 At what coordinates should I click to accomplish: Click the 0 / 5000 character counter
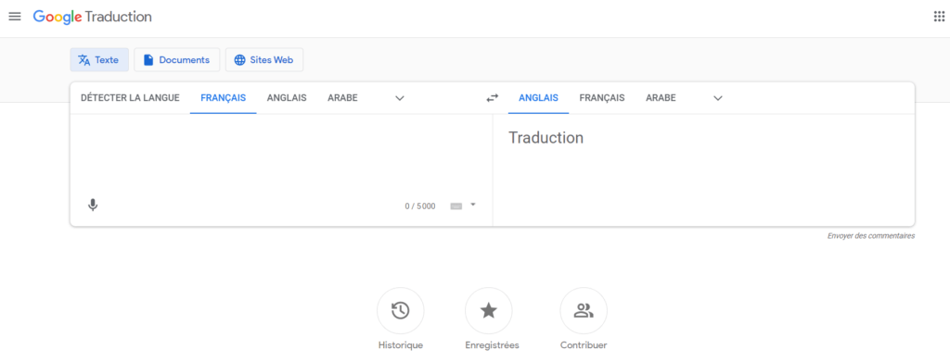[420, 206]
